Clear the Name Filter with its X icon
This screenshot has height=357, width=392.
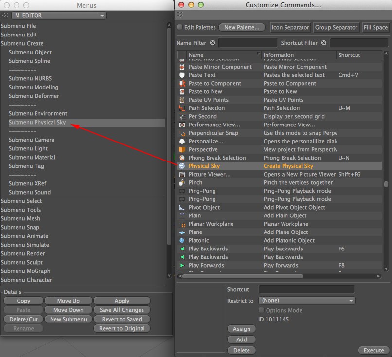point(213,43)
